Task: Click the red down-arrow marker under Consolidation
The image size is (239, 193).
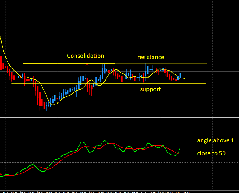Action: [x=87, y=65]
